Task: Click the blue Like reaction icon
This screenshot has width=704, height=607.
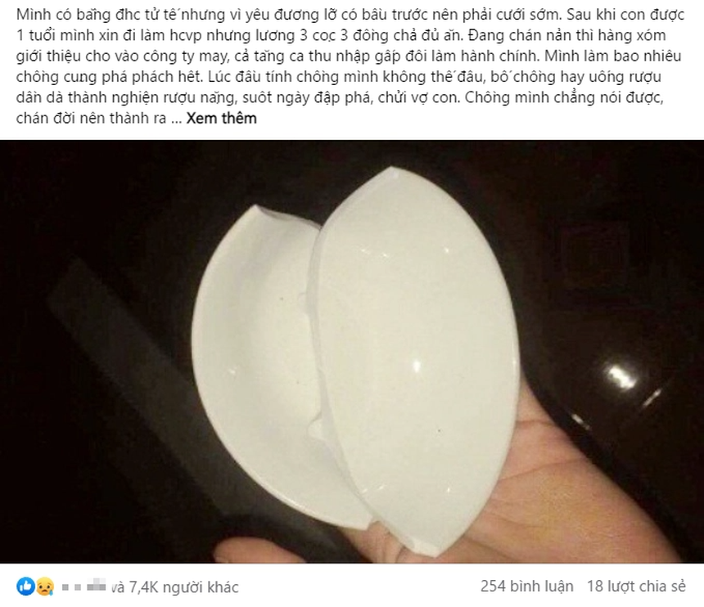Action: [25, 587]
